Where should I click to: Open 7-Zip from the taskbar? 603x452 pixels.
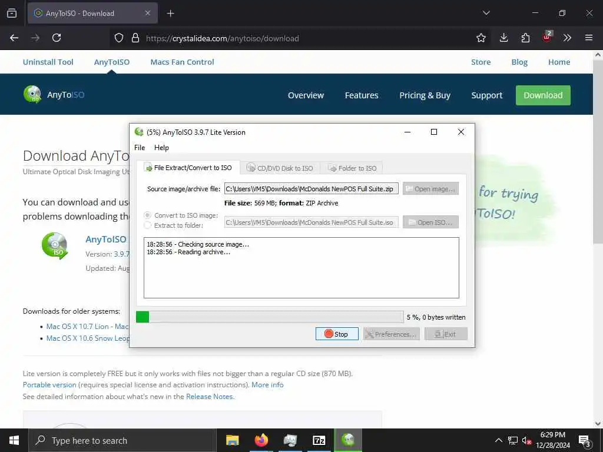point(319,440)
